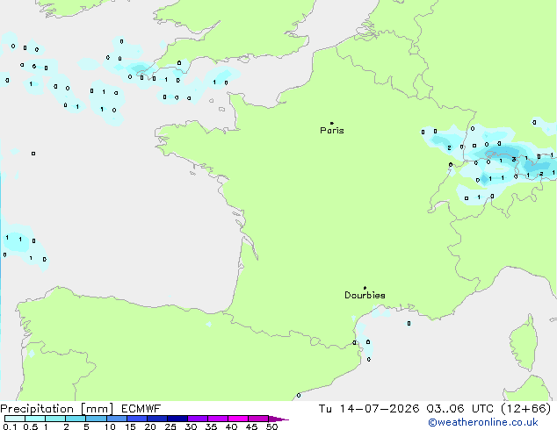The width and height of the screenshot is (557, 430).
Task: Pick the 0.1–0.5 mm legend swatch
Action: click(x=15, y=419)
